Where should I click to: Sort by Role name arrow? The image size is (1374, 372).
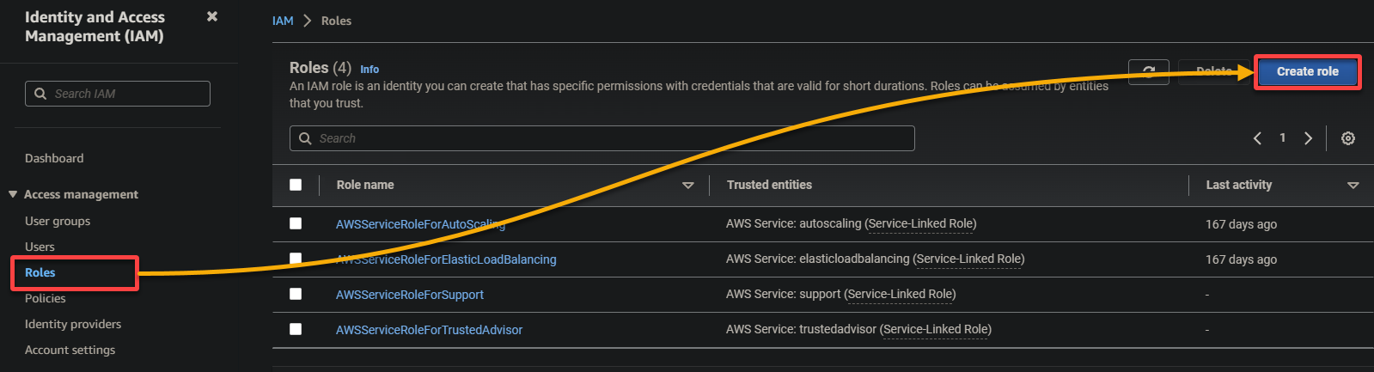tap(687, 186)
